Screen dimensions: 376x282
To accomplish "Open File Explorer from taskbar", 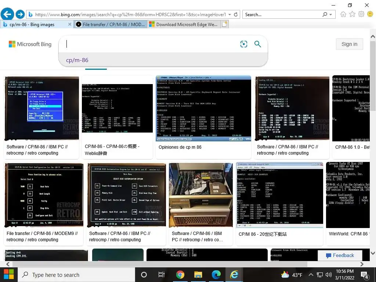I will coord(198,275).
